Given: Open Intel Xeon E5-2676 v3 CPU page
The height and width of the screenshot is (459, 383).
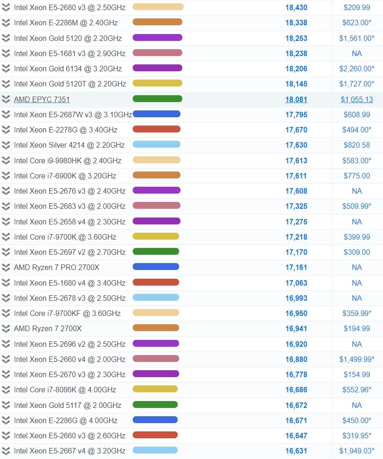Looking at the screenshot, I should 70,191.
